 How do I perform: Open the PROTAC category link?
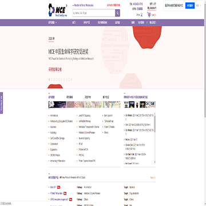click(81, 155)
